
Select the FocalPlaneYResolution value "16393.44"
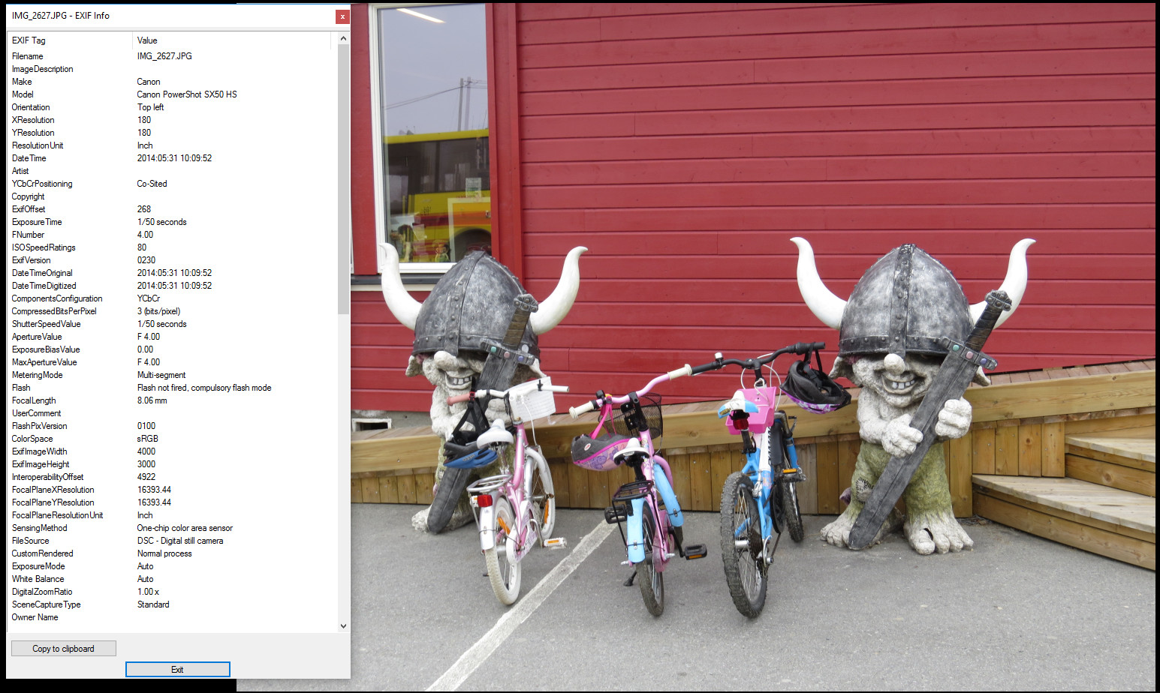[154, 502]
